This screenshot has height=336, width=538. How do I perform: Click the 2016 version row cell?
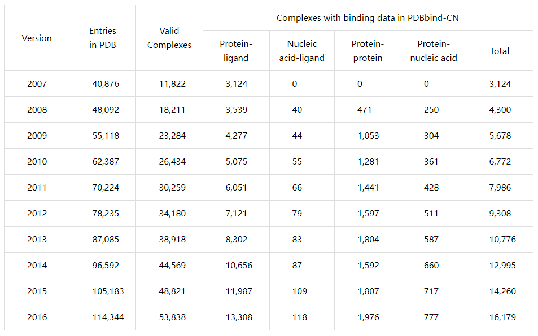click(37, 317)
